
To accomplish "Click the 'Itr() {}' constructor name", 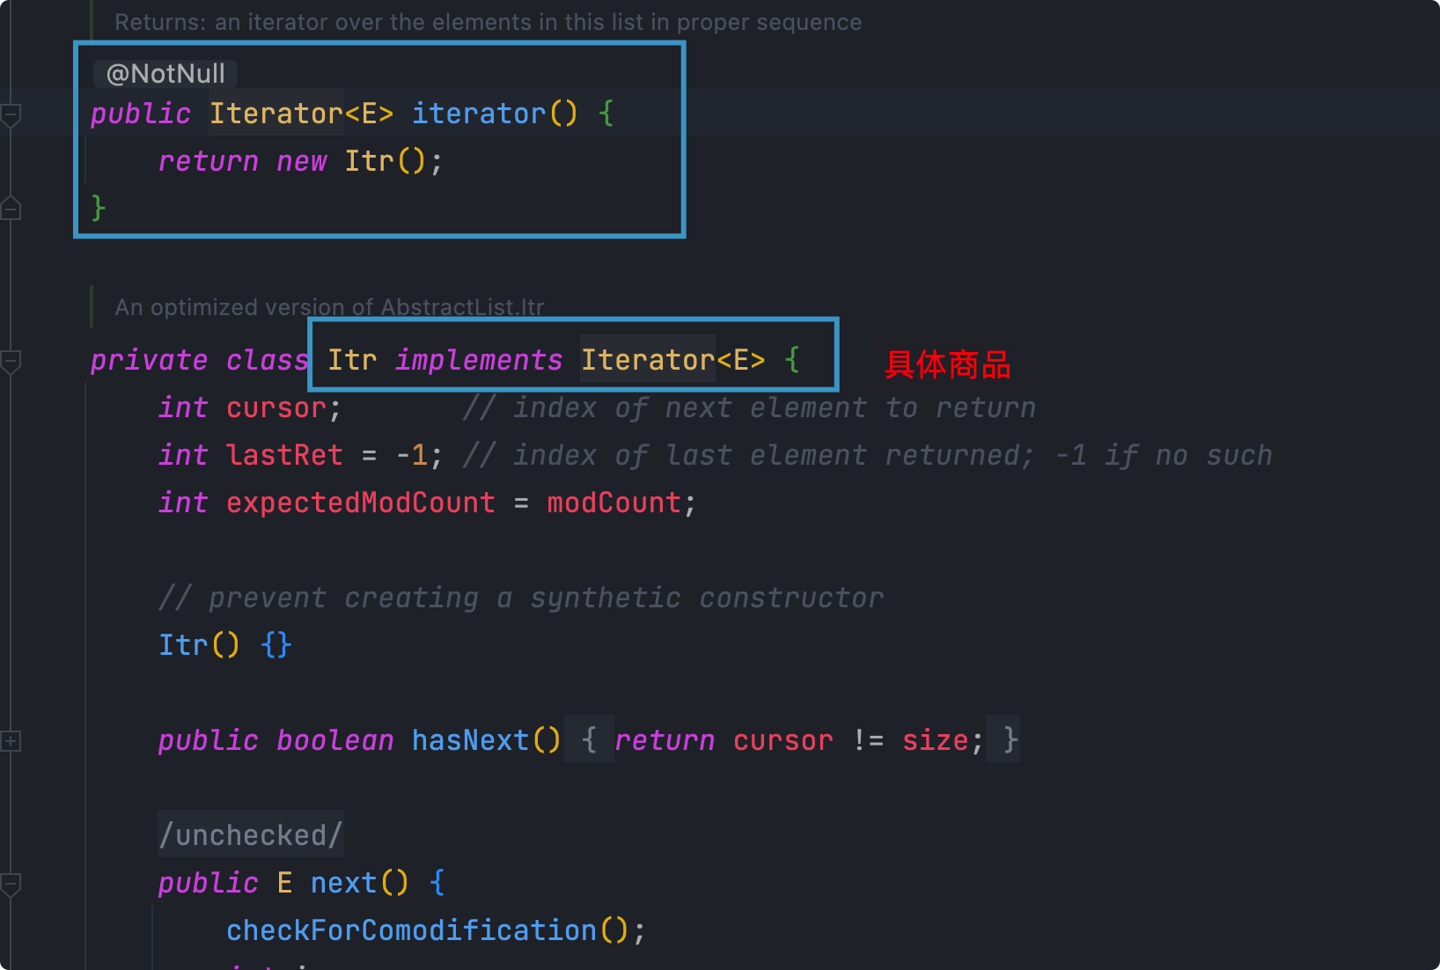I will 183,645.
